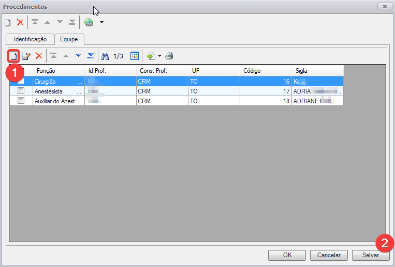Sort by the Id.Prof. column header
The width and height of the screenshot is (395, 267).
(x=110, y=71)
